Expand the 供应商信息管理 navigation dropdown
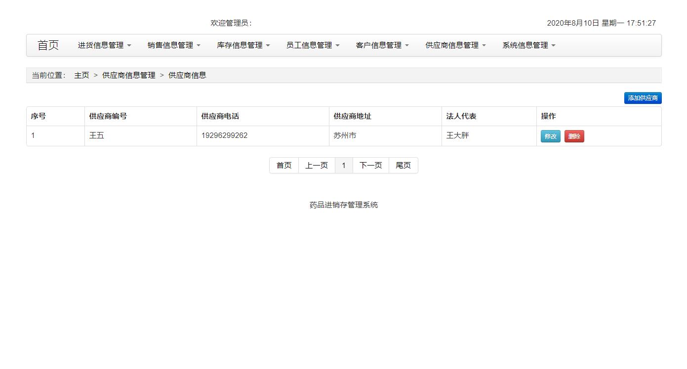The image size is (687, 369). click(455, 45)
